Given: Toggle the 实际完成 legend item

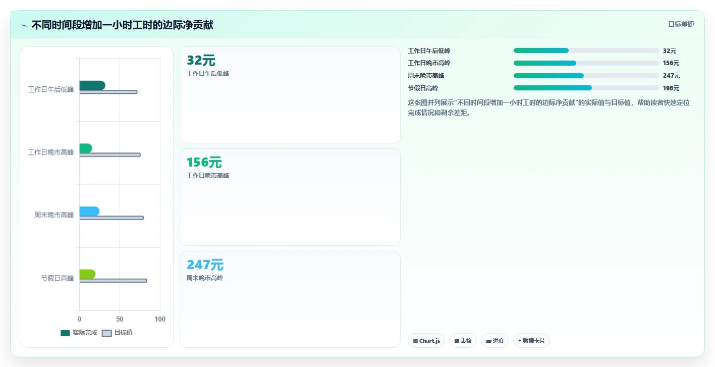Looking at the screenshot, I should (79, 333).
